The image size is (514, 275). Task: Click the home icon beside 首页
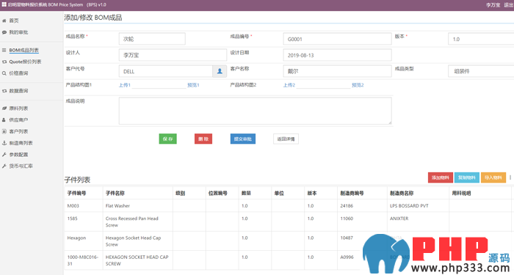(4, 21)
